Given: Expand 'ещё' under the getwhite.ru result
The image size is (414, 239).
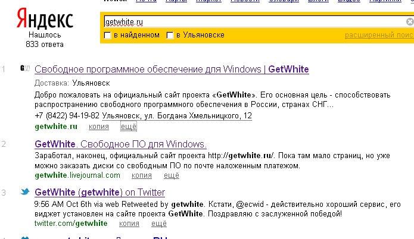Looking at the screenshot, I should pos(129,127).
